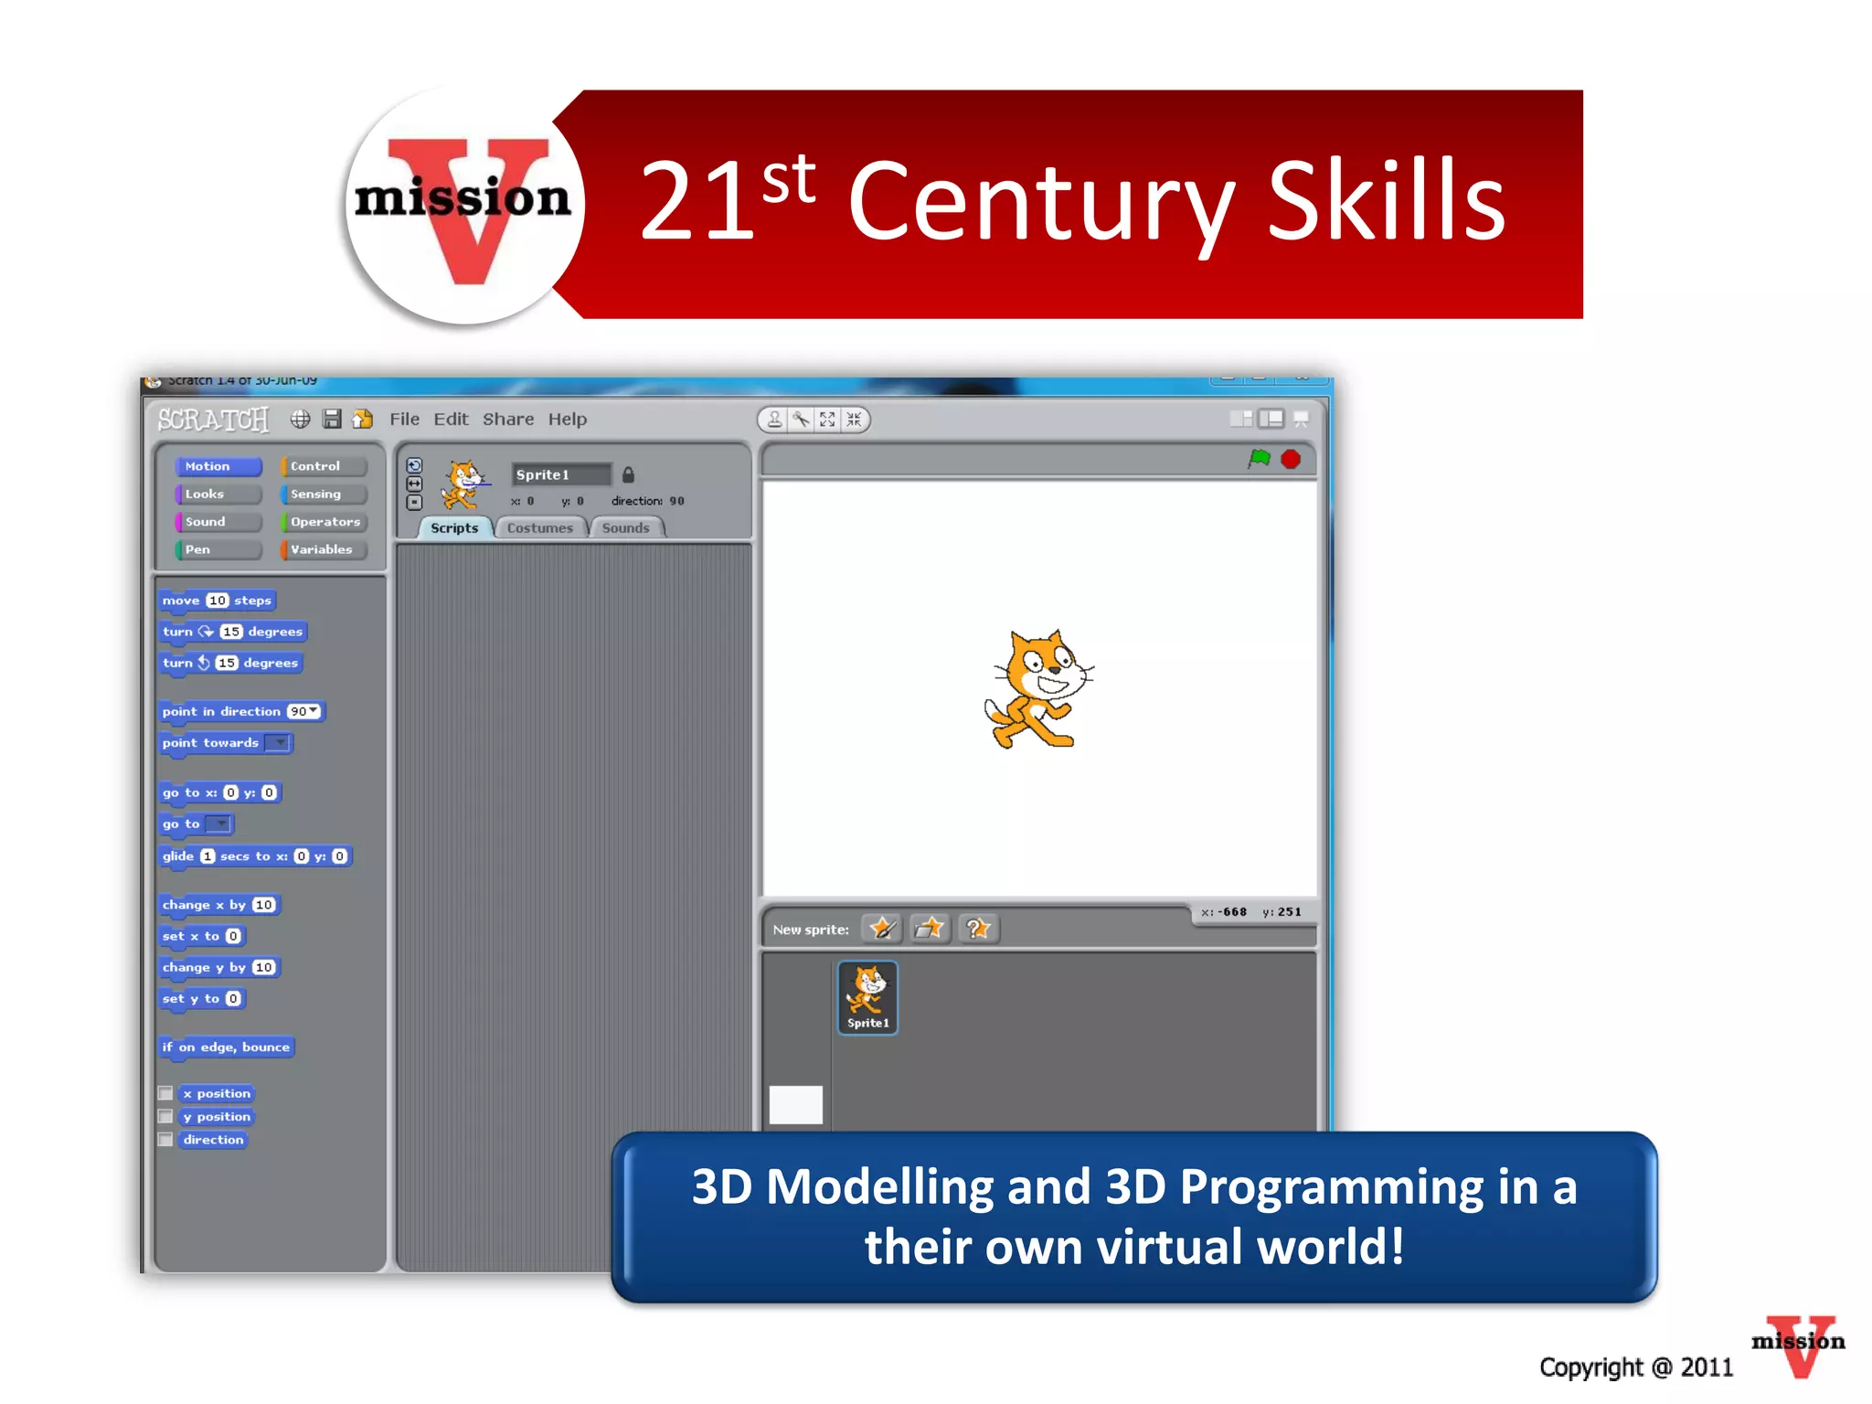Select the Sound block category
The width and height of the screenshot is (1872, 1404).
tap(218, 521)
